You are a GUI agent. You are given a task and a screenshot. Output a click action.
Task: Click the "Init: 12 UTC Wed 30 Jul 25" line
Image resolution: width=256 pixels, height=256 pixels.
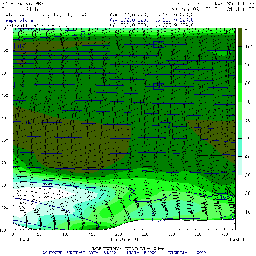[215, 4]
